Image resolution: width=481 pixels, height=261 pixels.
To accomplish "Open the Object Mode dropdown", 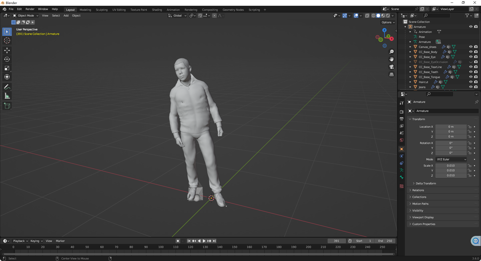I will [25, 15].
